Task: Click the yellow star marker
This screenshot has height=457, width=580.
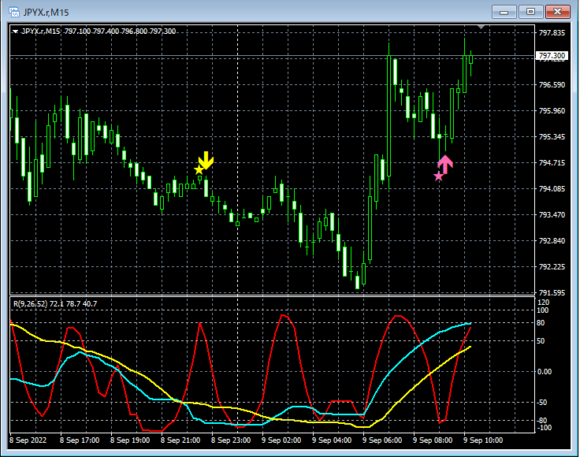Action: [x=199, y=169]
